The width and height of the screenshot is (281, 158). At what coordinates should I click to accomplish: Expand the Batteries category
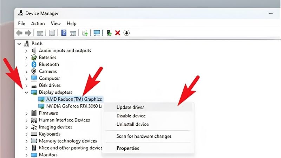(27, 58)
